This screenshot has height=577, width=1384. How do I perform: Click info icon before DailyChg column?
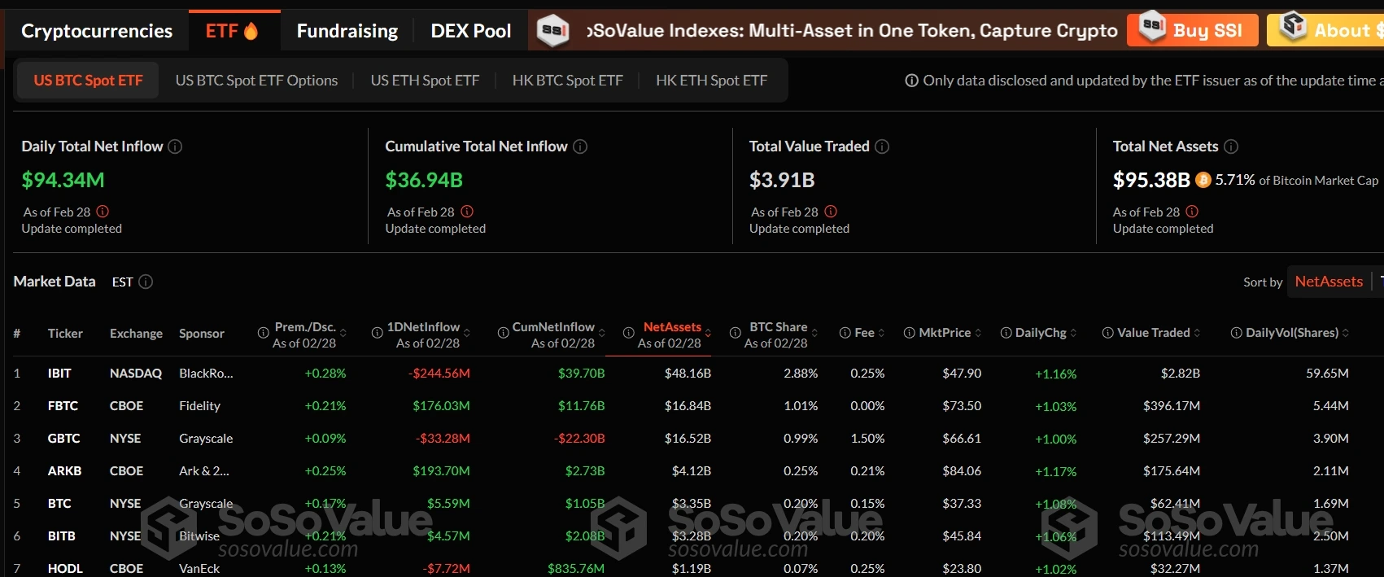coord(1006,333)
